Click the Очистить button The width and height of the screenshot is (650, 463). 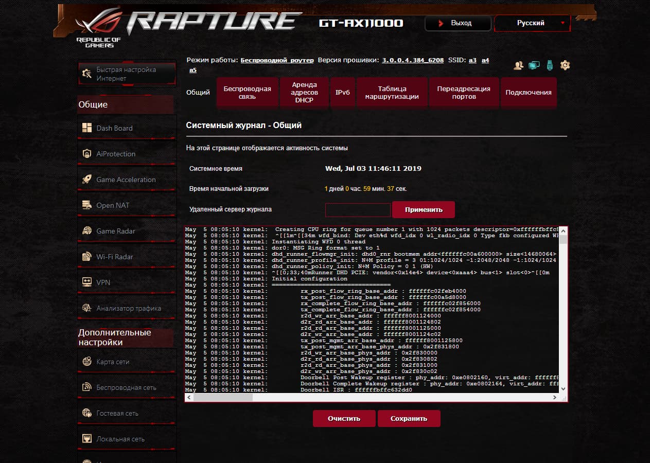(x=344, y=419)
